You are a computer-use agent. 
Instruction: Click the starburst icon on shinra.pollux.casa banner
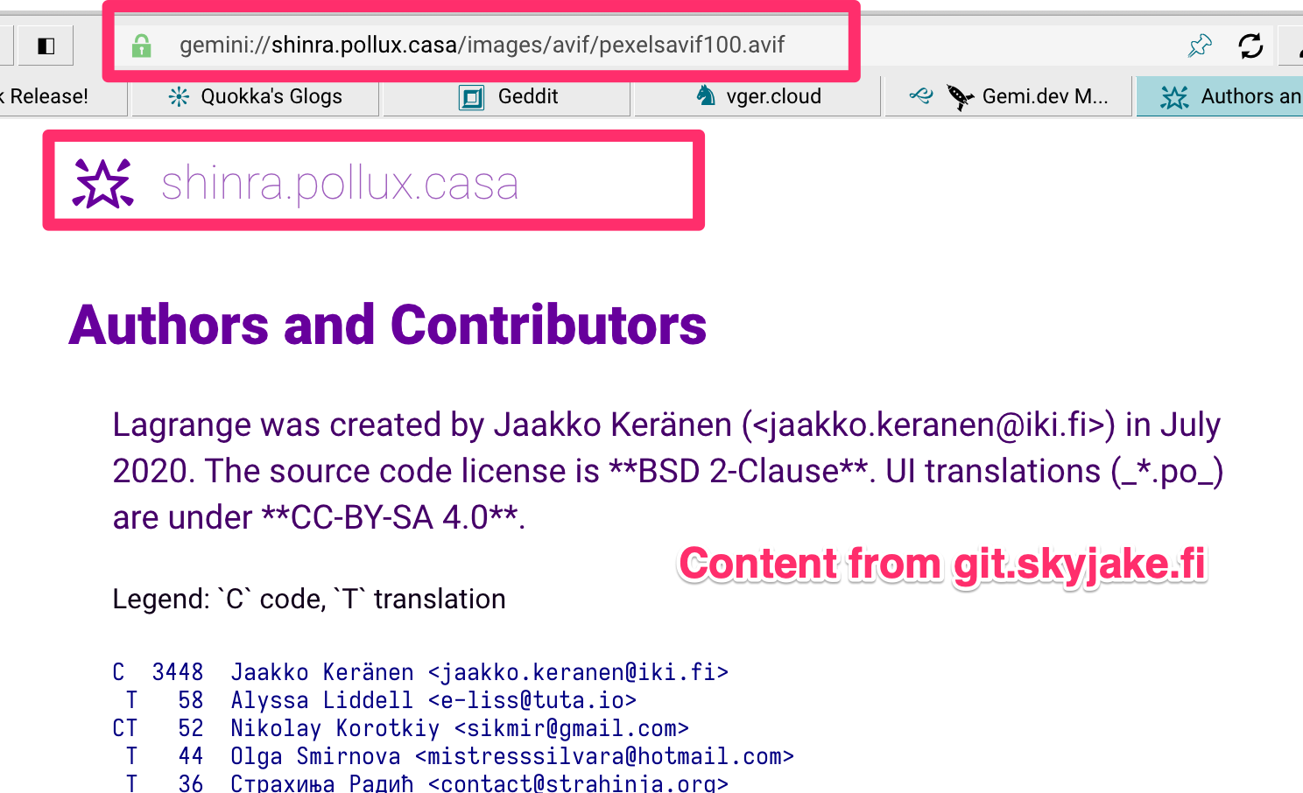(102, 182)
